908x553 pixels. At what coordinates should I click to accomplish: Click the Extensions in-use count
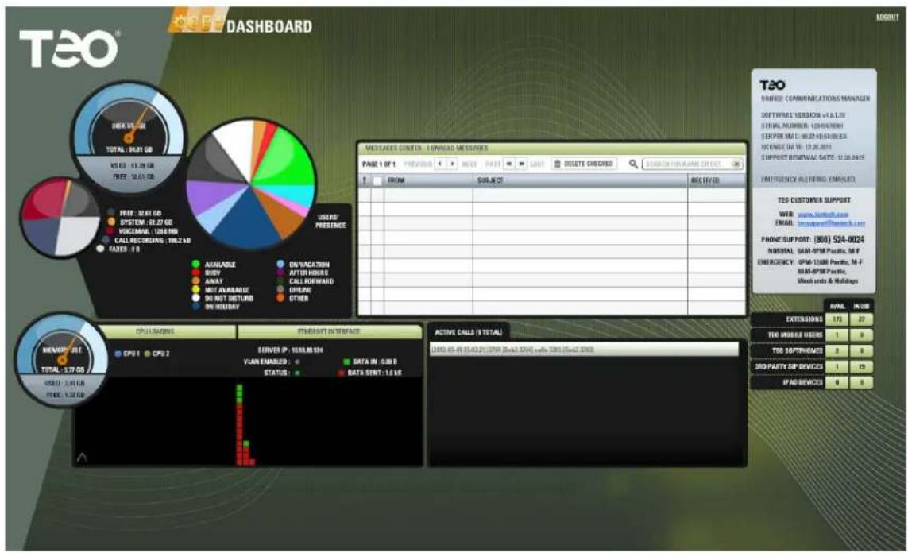pyautogui.click(x=861, y=319)
